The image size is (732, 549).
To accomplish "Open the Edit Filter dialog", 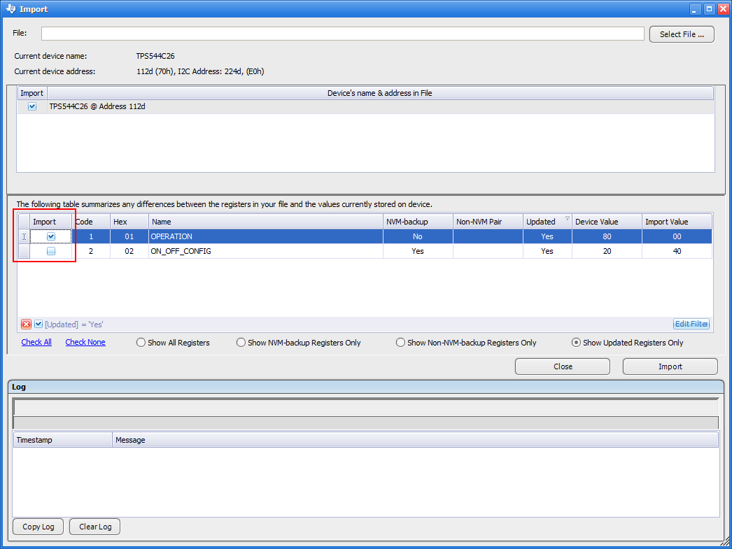I will (x=691, y=324).
